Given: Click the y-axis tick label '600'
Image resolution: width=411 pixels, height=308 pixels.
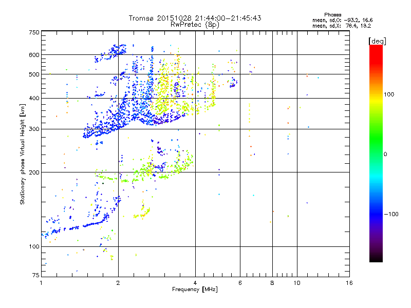Looking at the screenshot, I should (34, 55).
